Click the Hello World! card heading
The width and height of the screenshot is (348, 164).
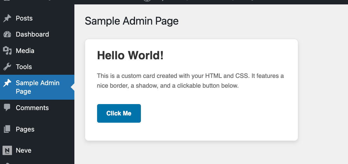click(x=130, y=56)
